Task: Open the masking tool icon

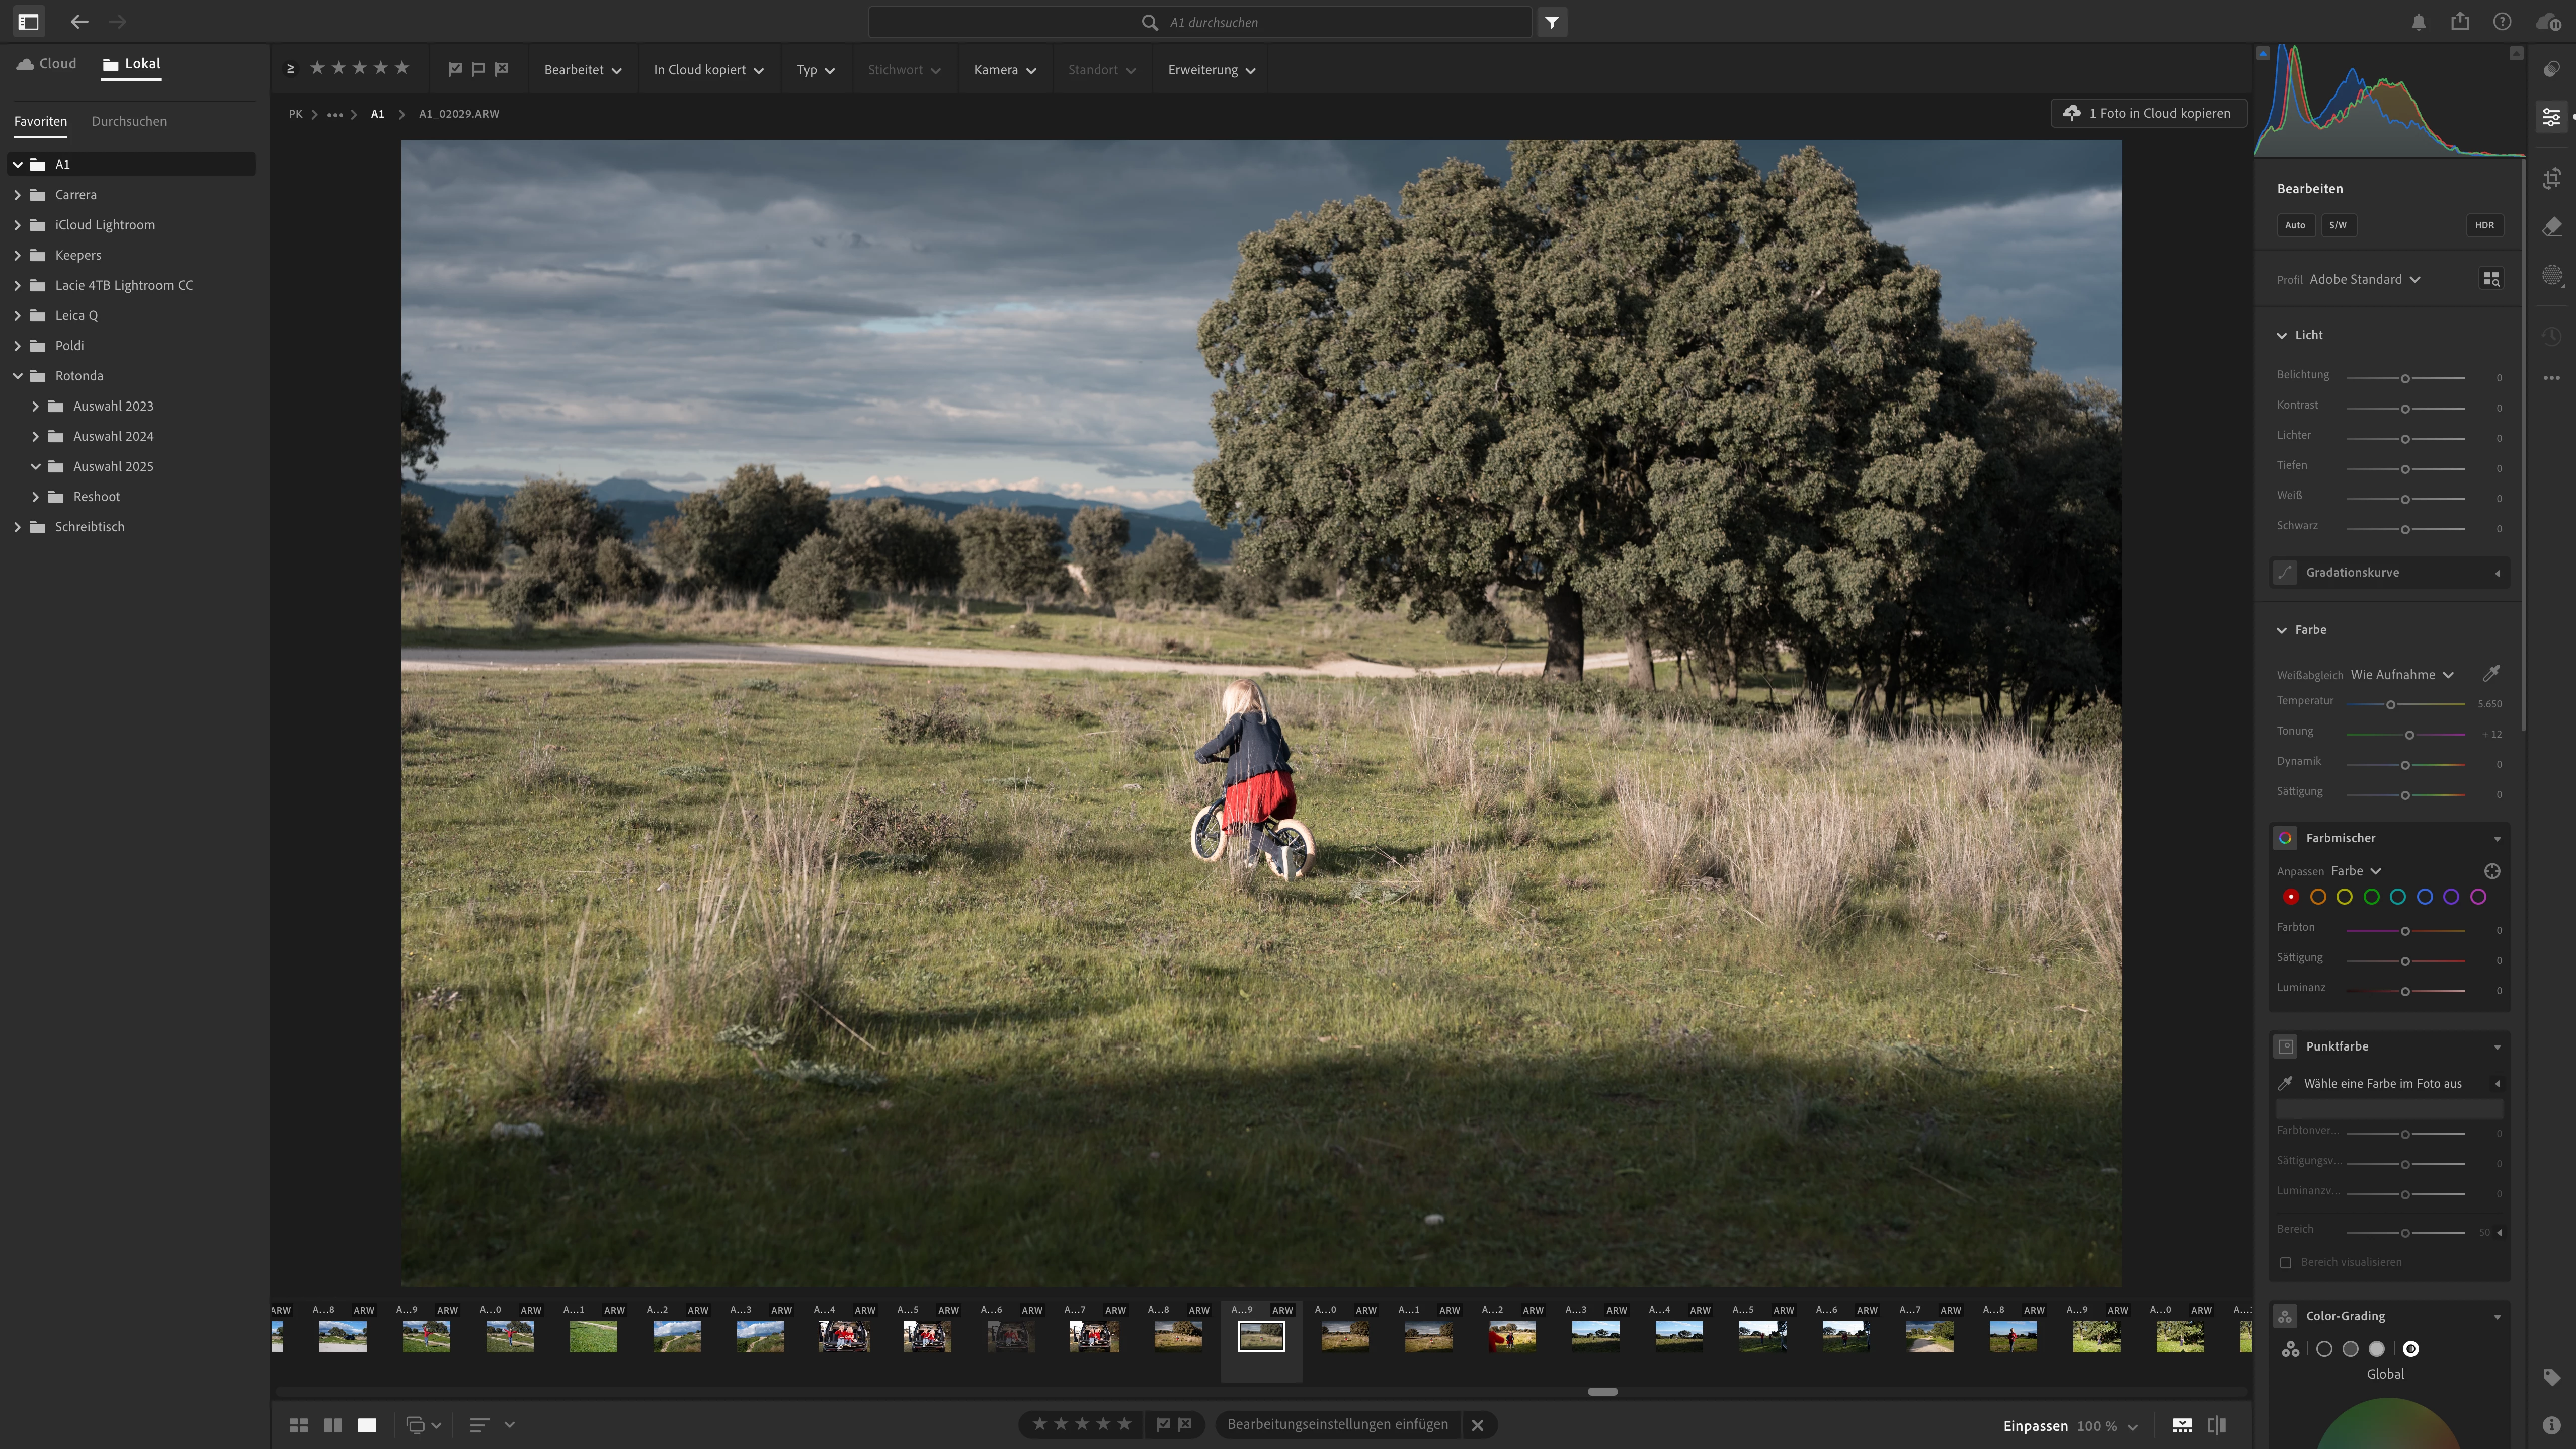Action: 2551,276
